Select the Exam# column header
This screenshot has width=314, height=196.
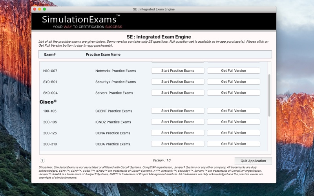click(50, 54)
